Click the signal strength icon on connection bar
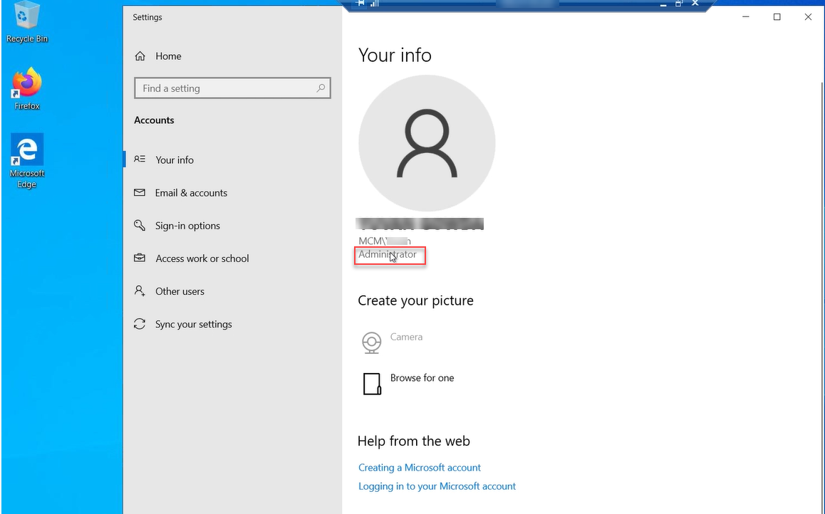 (375, 3)
